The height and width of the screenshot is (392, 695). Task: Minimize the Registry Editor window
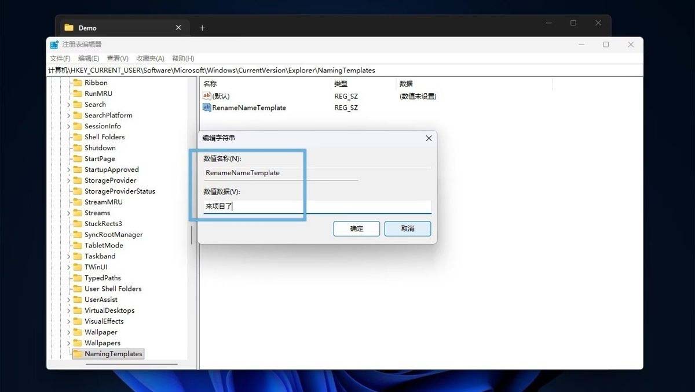[581, 45]
